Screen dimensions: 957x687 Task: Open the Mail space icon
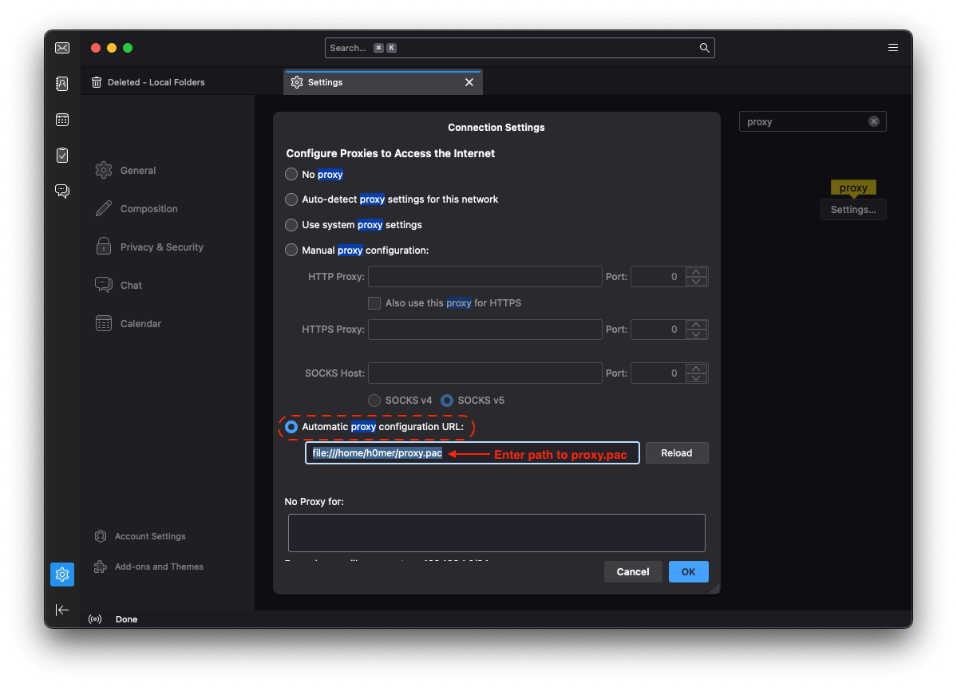[x=62, y=49]
